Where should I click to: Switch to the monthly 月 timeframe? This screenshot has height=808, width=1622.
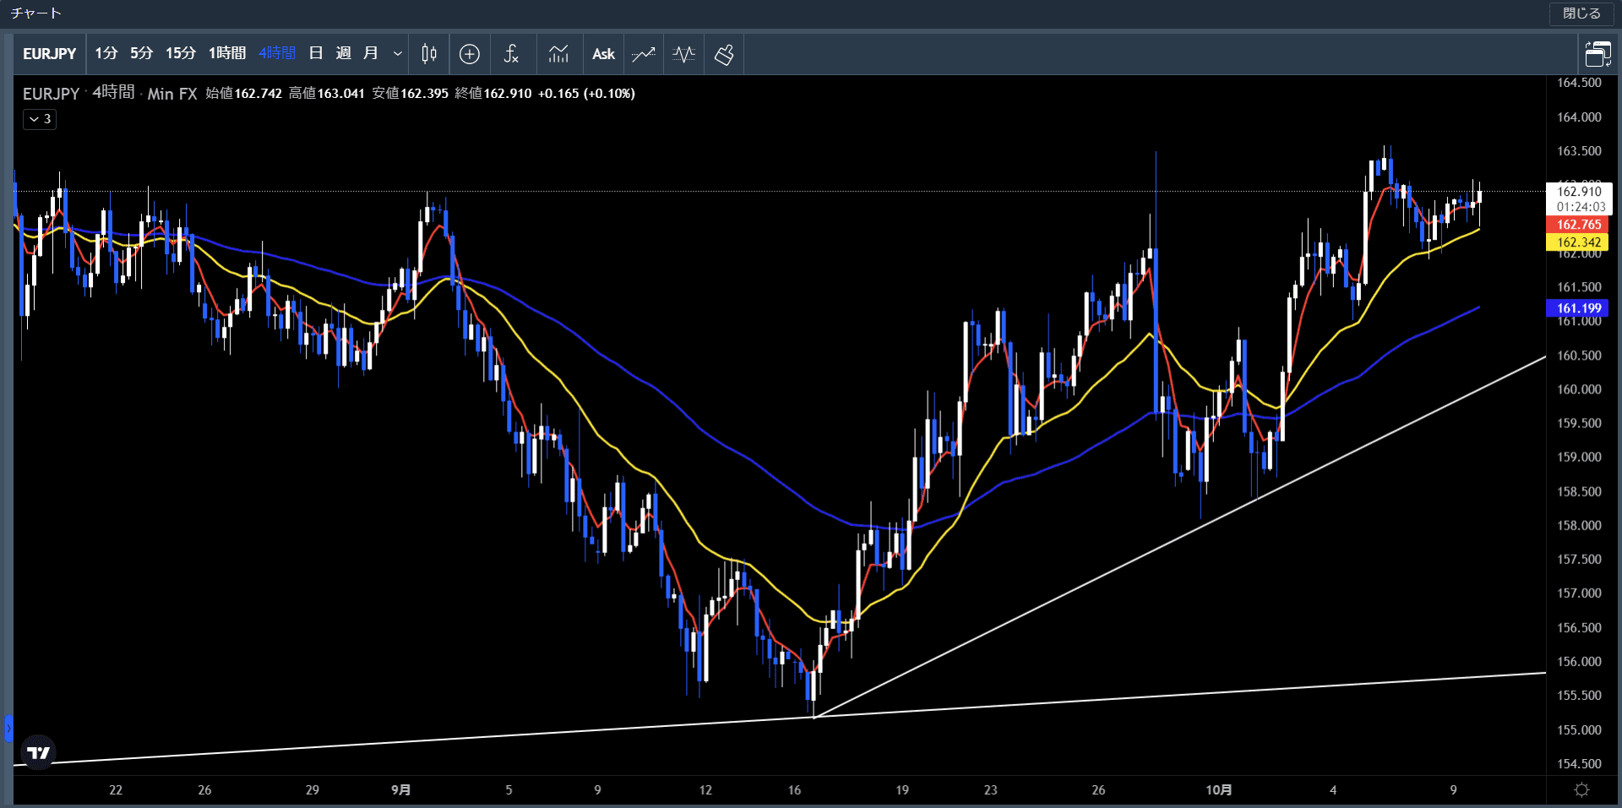[x=370, y=53]
